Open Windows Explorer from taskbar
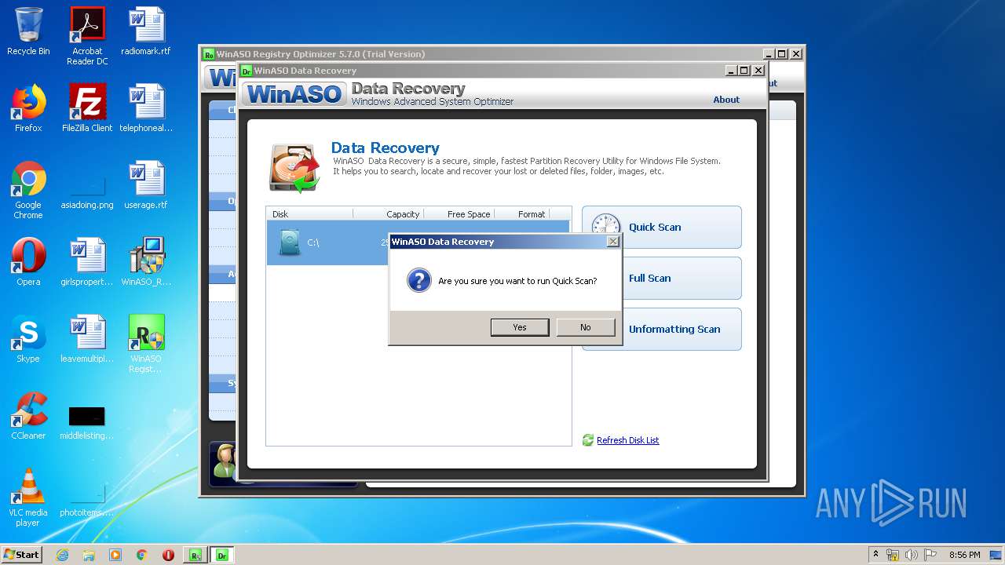 [89, 555]
